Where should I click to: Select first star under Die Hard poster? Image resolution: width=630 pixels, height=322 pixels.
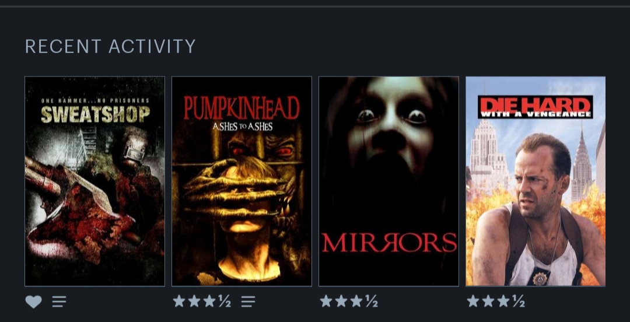click(x=473, y=300)
